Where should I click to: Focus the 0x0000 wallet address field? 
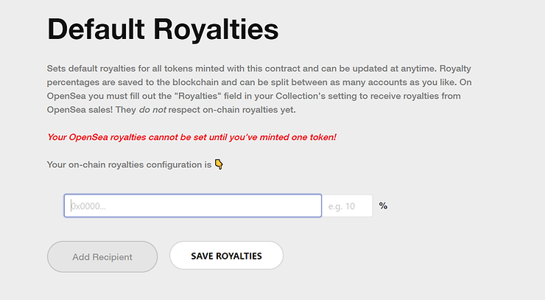193,206
